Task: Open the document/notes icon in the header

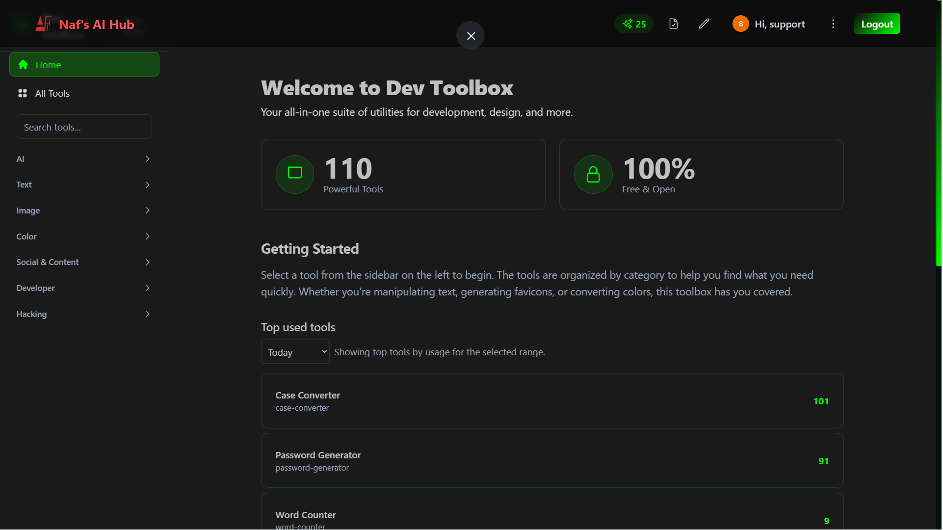Action: click(x=673, y=24)
